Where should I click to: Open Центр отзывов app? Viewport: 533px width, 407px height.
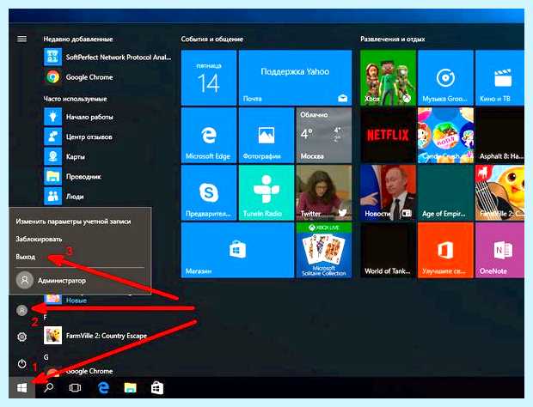coord(78,137)
